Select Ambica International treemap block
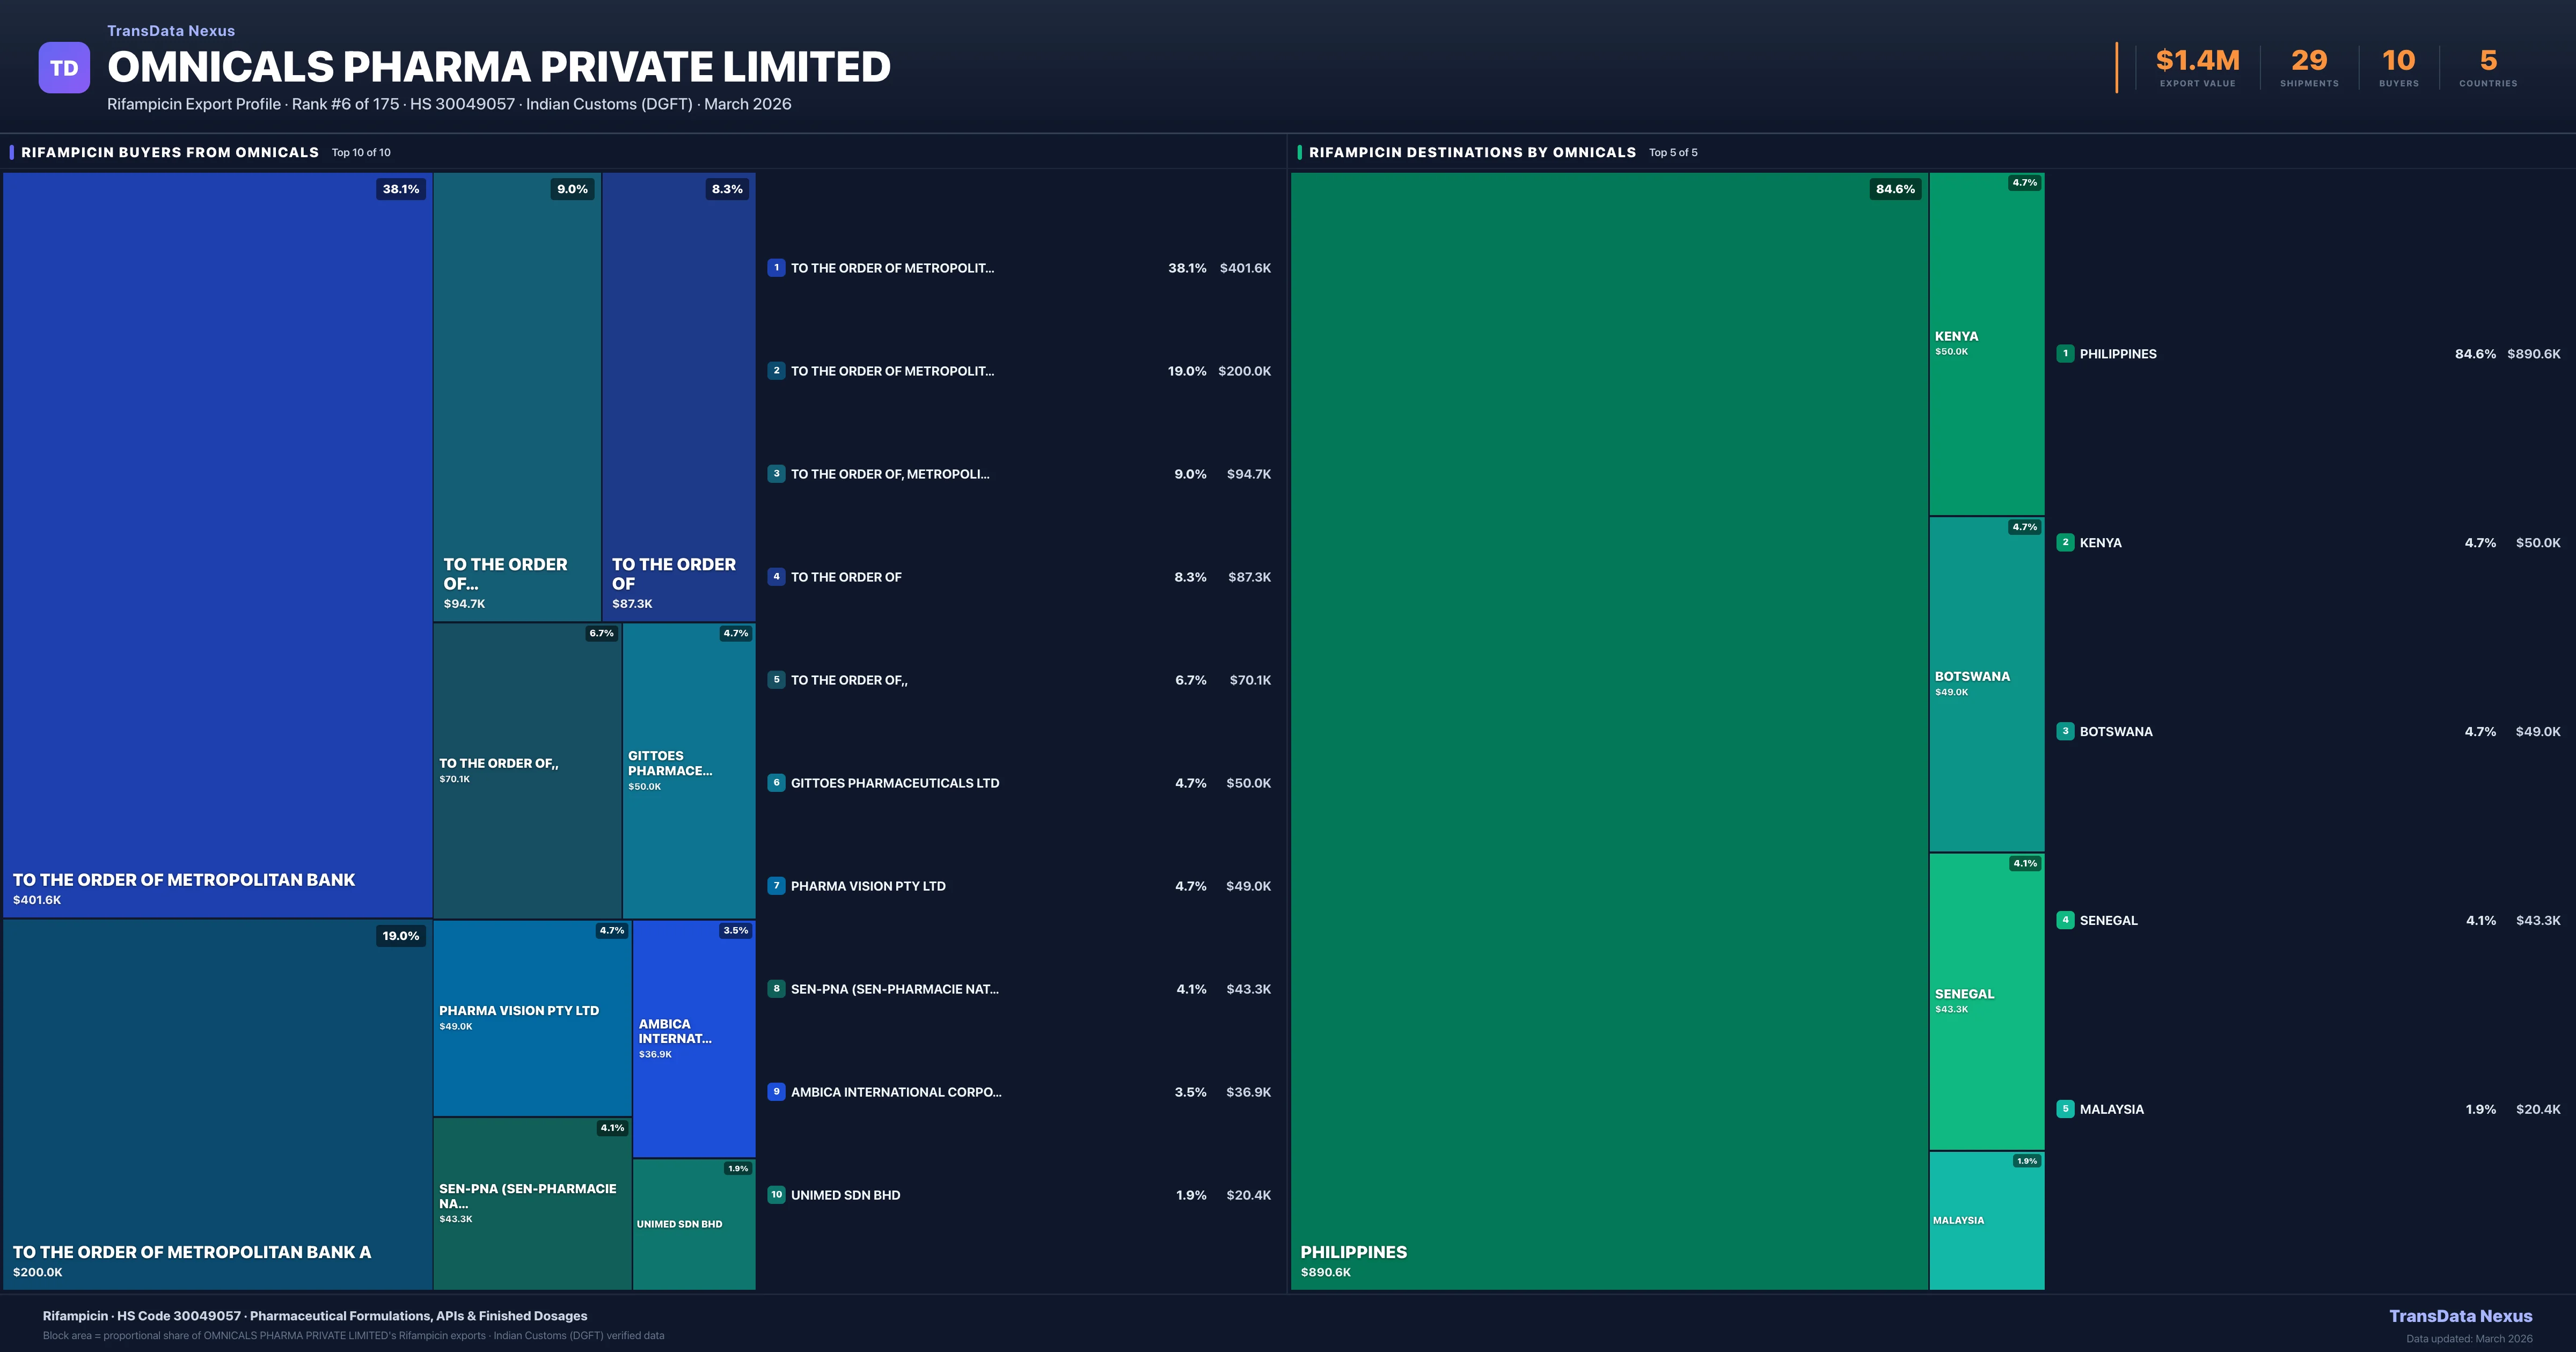Viewport: 2576px width, 1352px height. point(693,1038)
